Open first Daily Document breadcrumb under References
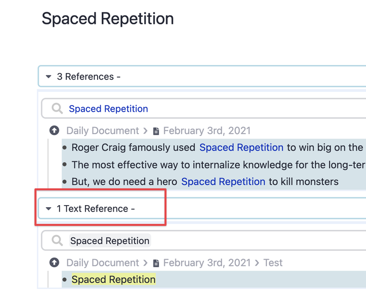 (103, 131)
